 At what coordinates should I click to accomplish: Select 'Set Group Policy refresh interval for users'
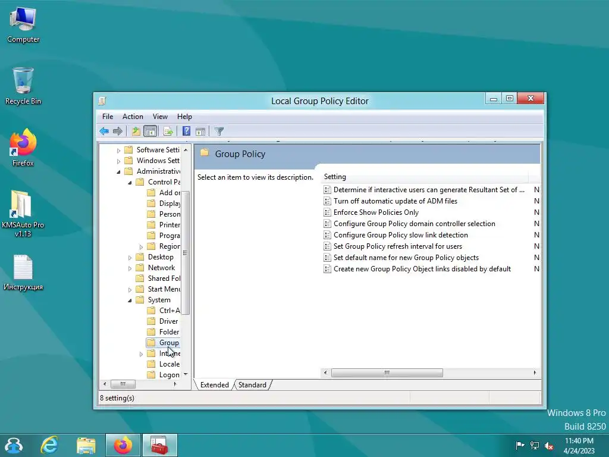[x=398, y=246]
